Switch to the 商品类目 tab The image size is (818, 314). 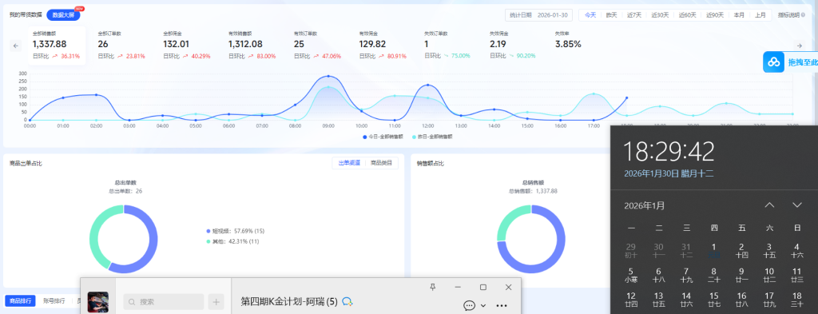[381, 163]
